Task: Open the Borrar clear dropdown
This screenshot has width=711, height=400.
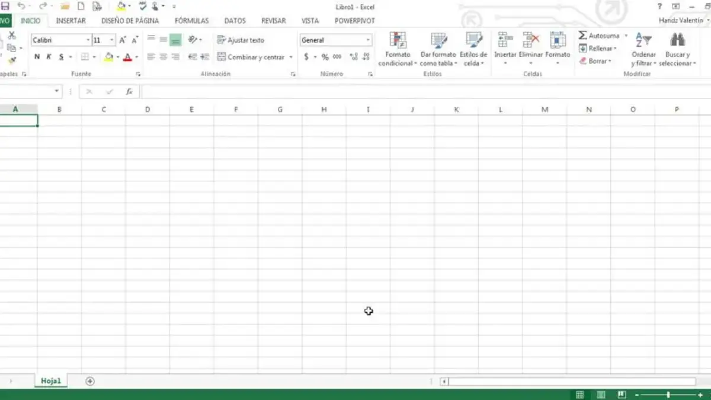Action: (x=595, y=60)
